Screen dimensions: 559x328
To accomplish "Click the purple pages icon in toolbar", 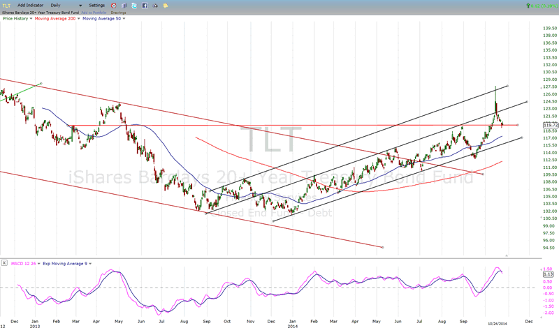I will click(123, 5).
